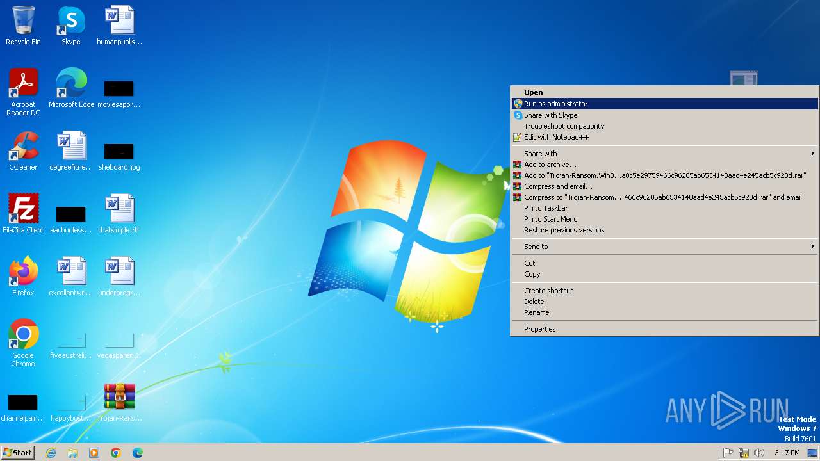Select thatsimple.rtf document icon
This screenshot has width=820, height=461.
pyautogui.click(x=119, y=214)
